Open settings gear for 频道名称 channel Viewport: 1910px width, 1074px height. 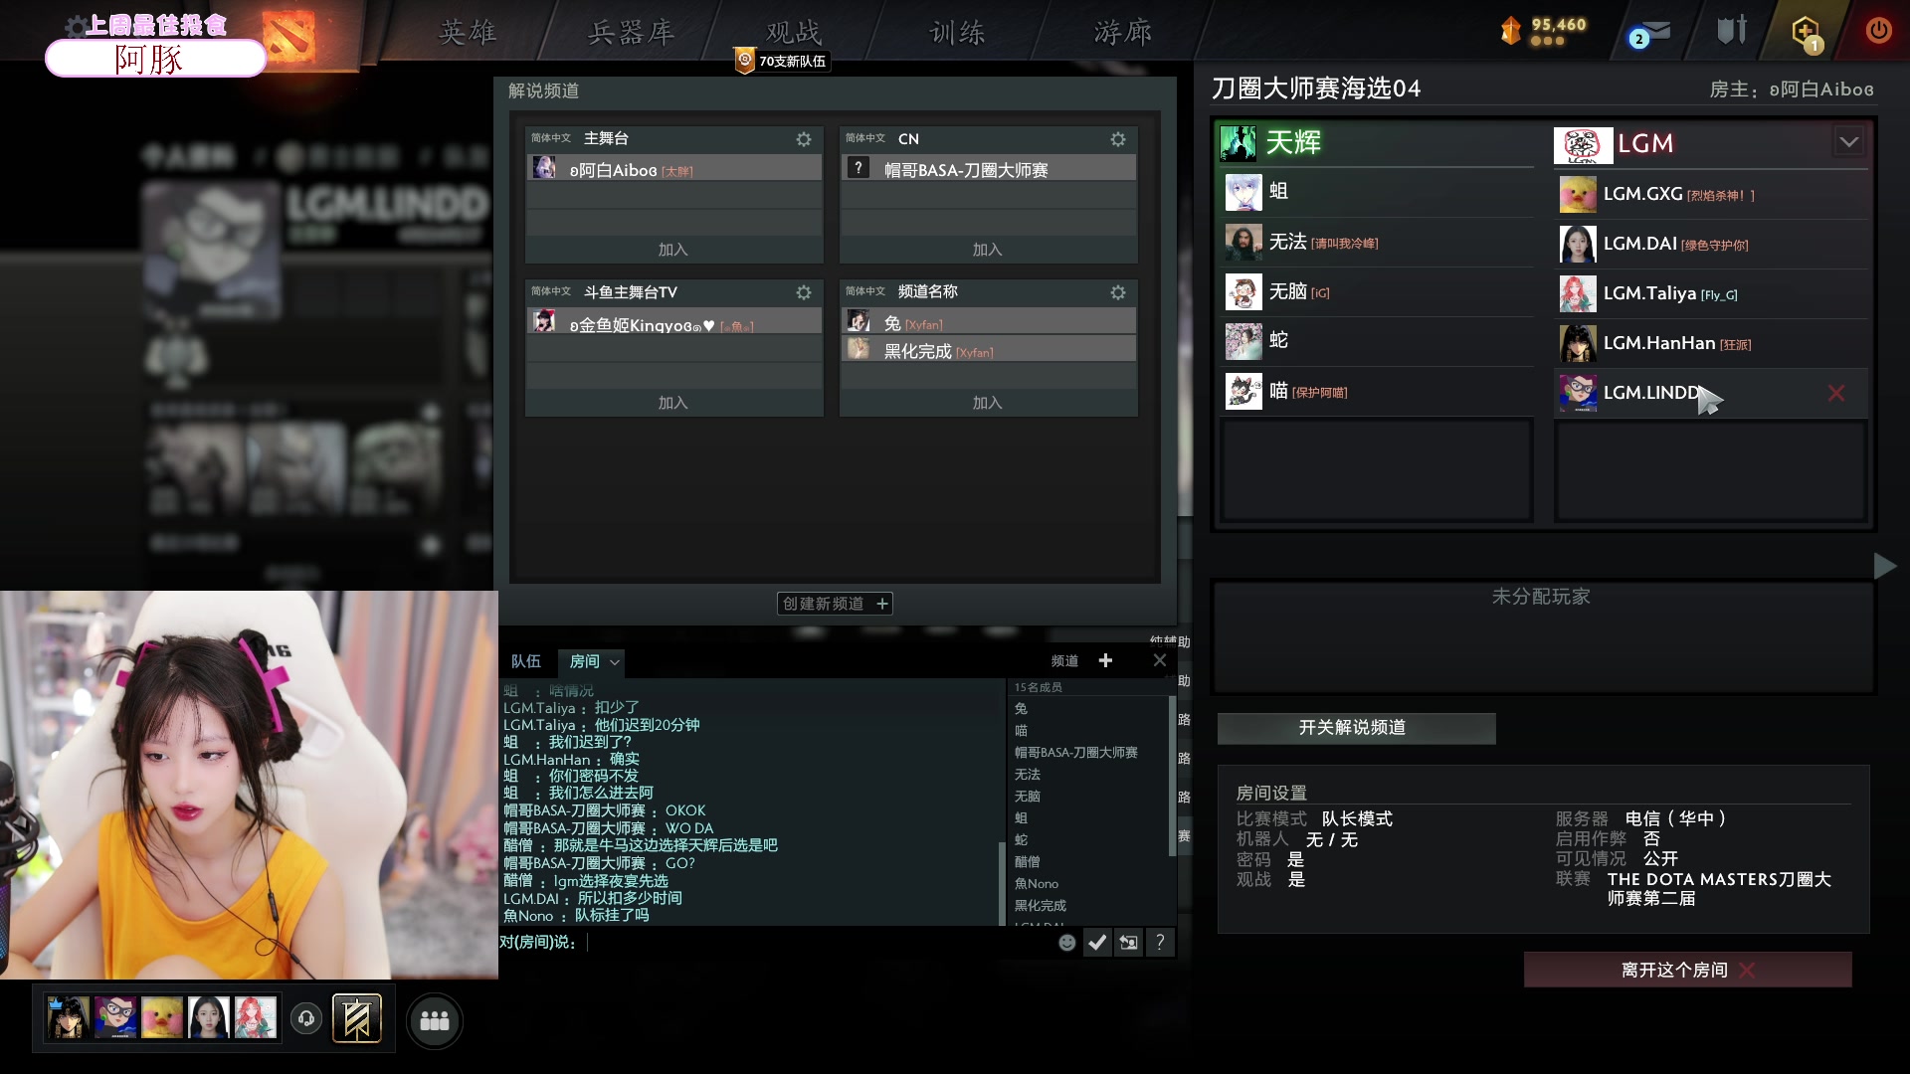click(x=1118, y=292)
